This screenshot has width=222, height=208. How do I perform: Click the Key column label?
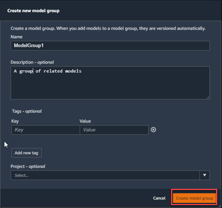[x=15, y=121]
